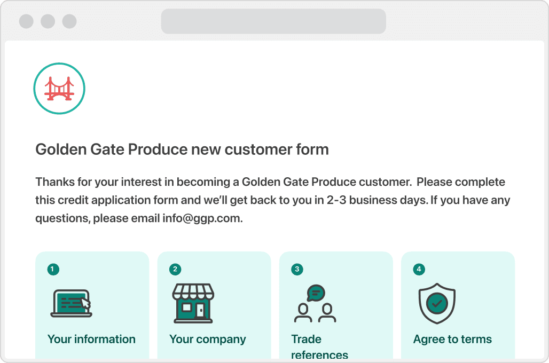
Task: Click the Golden Gate Produce new customer form heading
Action: pyautogui.click(x=182, y=149)
